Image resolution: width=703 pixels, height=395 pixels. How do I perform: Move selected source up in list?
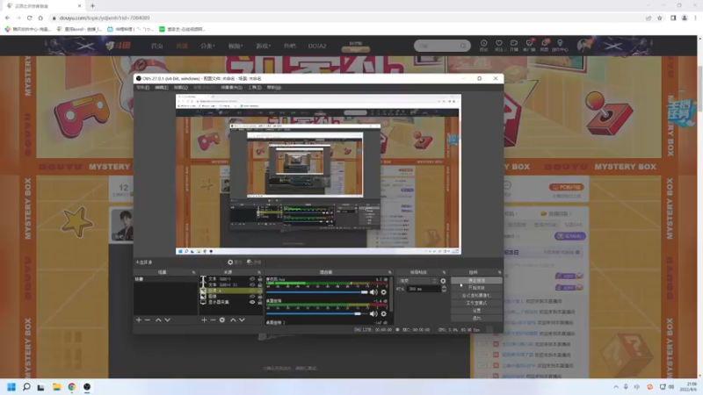coord(233,320)
